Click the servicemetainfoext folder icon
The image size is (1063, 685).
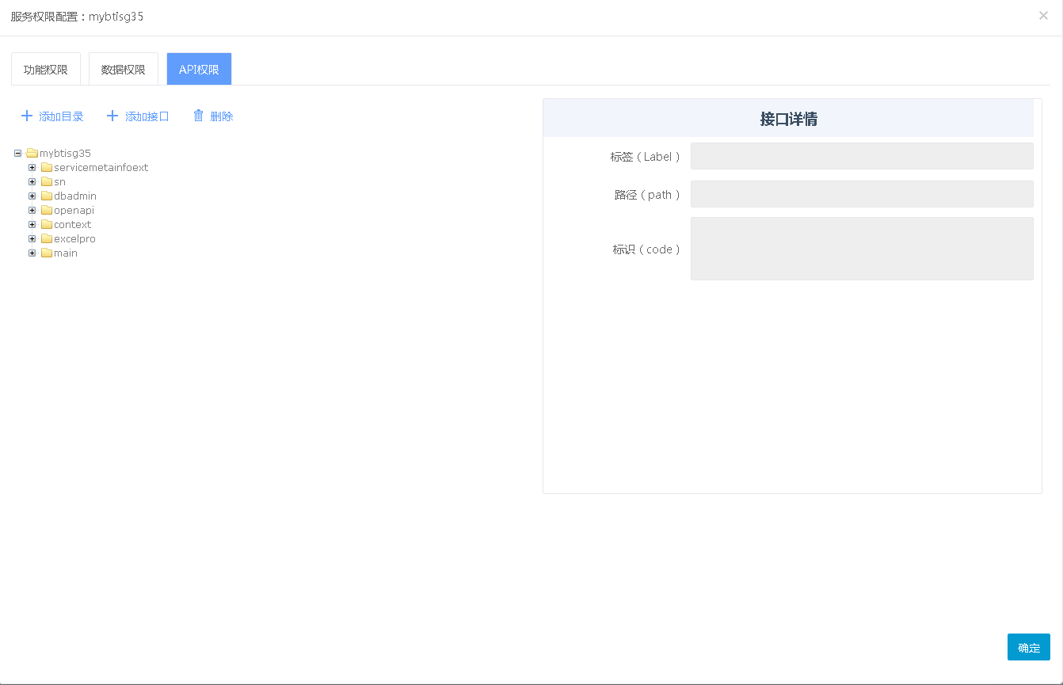pyautogui.click(x=47, y=168)
